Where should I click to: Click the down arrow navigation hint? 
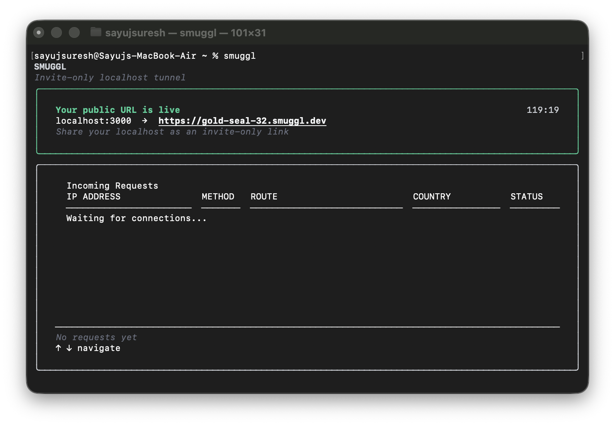69,348
